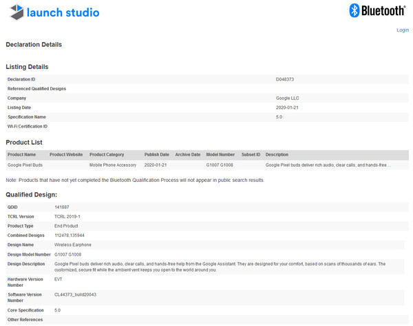The height and width of the screenshot is (326, 413).
Task: Click the Mobile Phone Accessory category cell
Action: pyautogui.click(x=113, y=165)
